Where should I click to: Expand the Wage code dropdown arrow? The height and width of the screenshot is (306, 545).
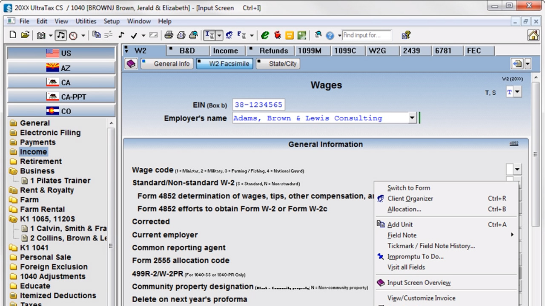pos(517,170)
